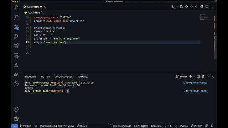Viewport: 228px width, 128px height.
Task: Open the terminal launch profile dropdown
Action: pos(193,77)
